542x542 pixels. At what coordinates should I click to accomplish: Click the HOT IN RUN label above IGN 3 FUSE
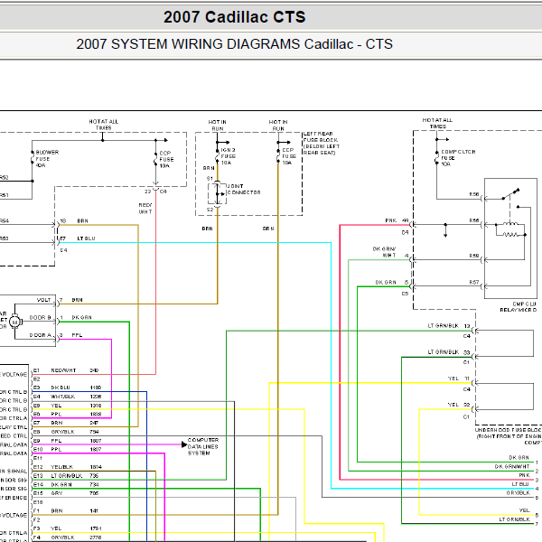click(218, 126)
